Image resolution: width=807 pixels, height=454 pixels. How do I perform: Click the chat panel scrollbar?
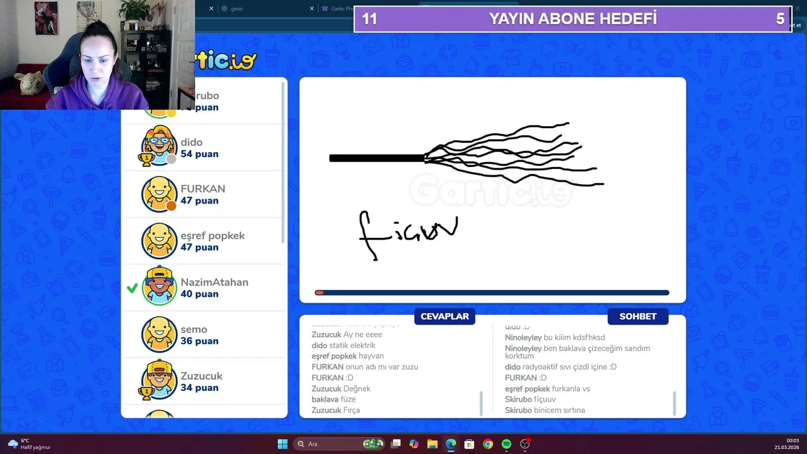click(x=674, y=404)
